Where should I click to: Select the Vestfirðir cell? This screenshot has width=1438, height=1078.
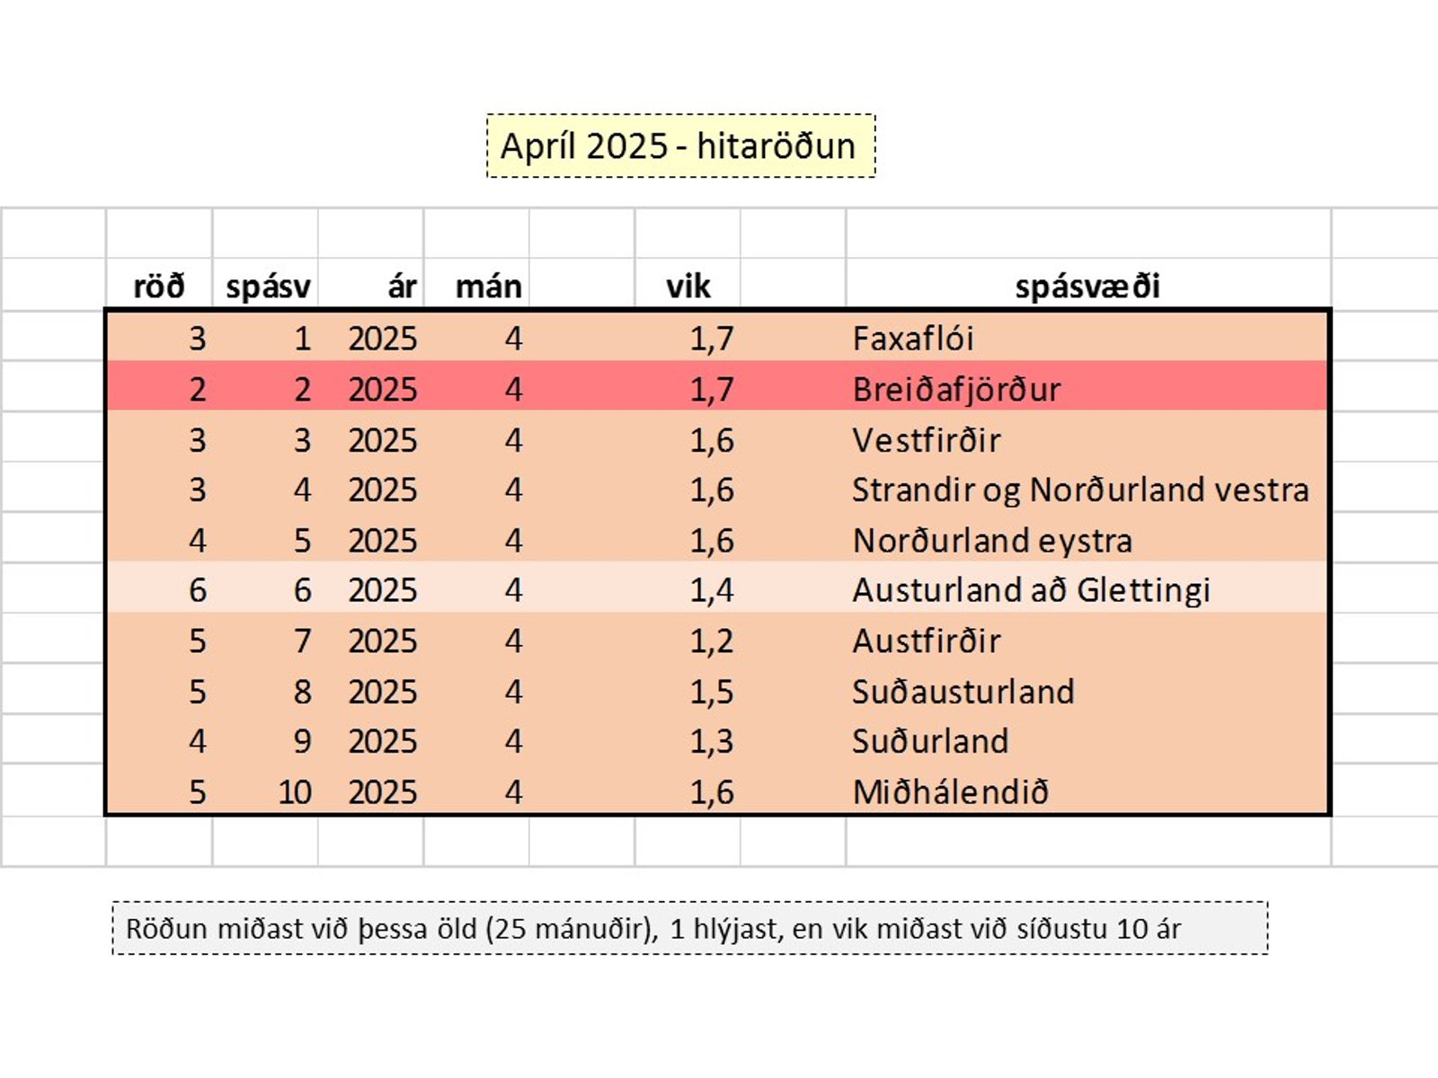click(x=1087, y=439)
